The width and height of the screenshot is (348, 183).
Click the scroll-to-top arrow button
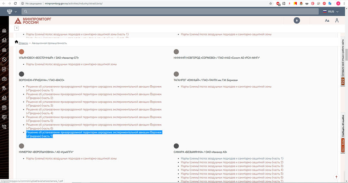[x=336, y=177]
